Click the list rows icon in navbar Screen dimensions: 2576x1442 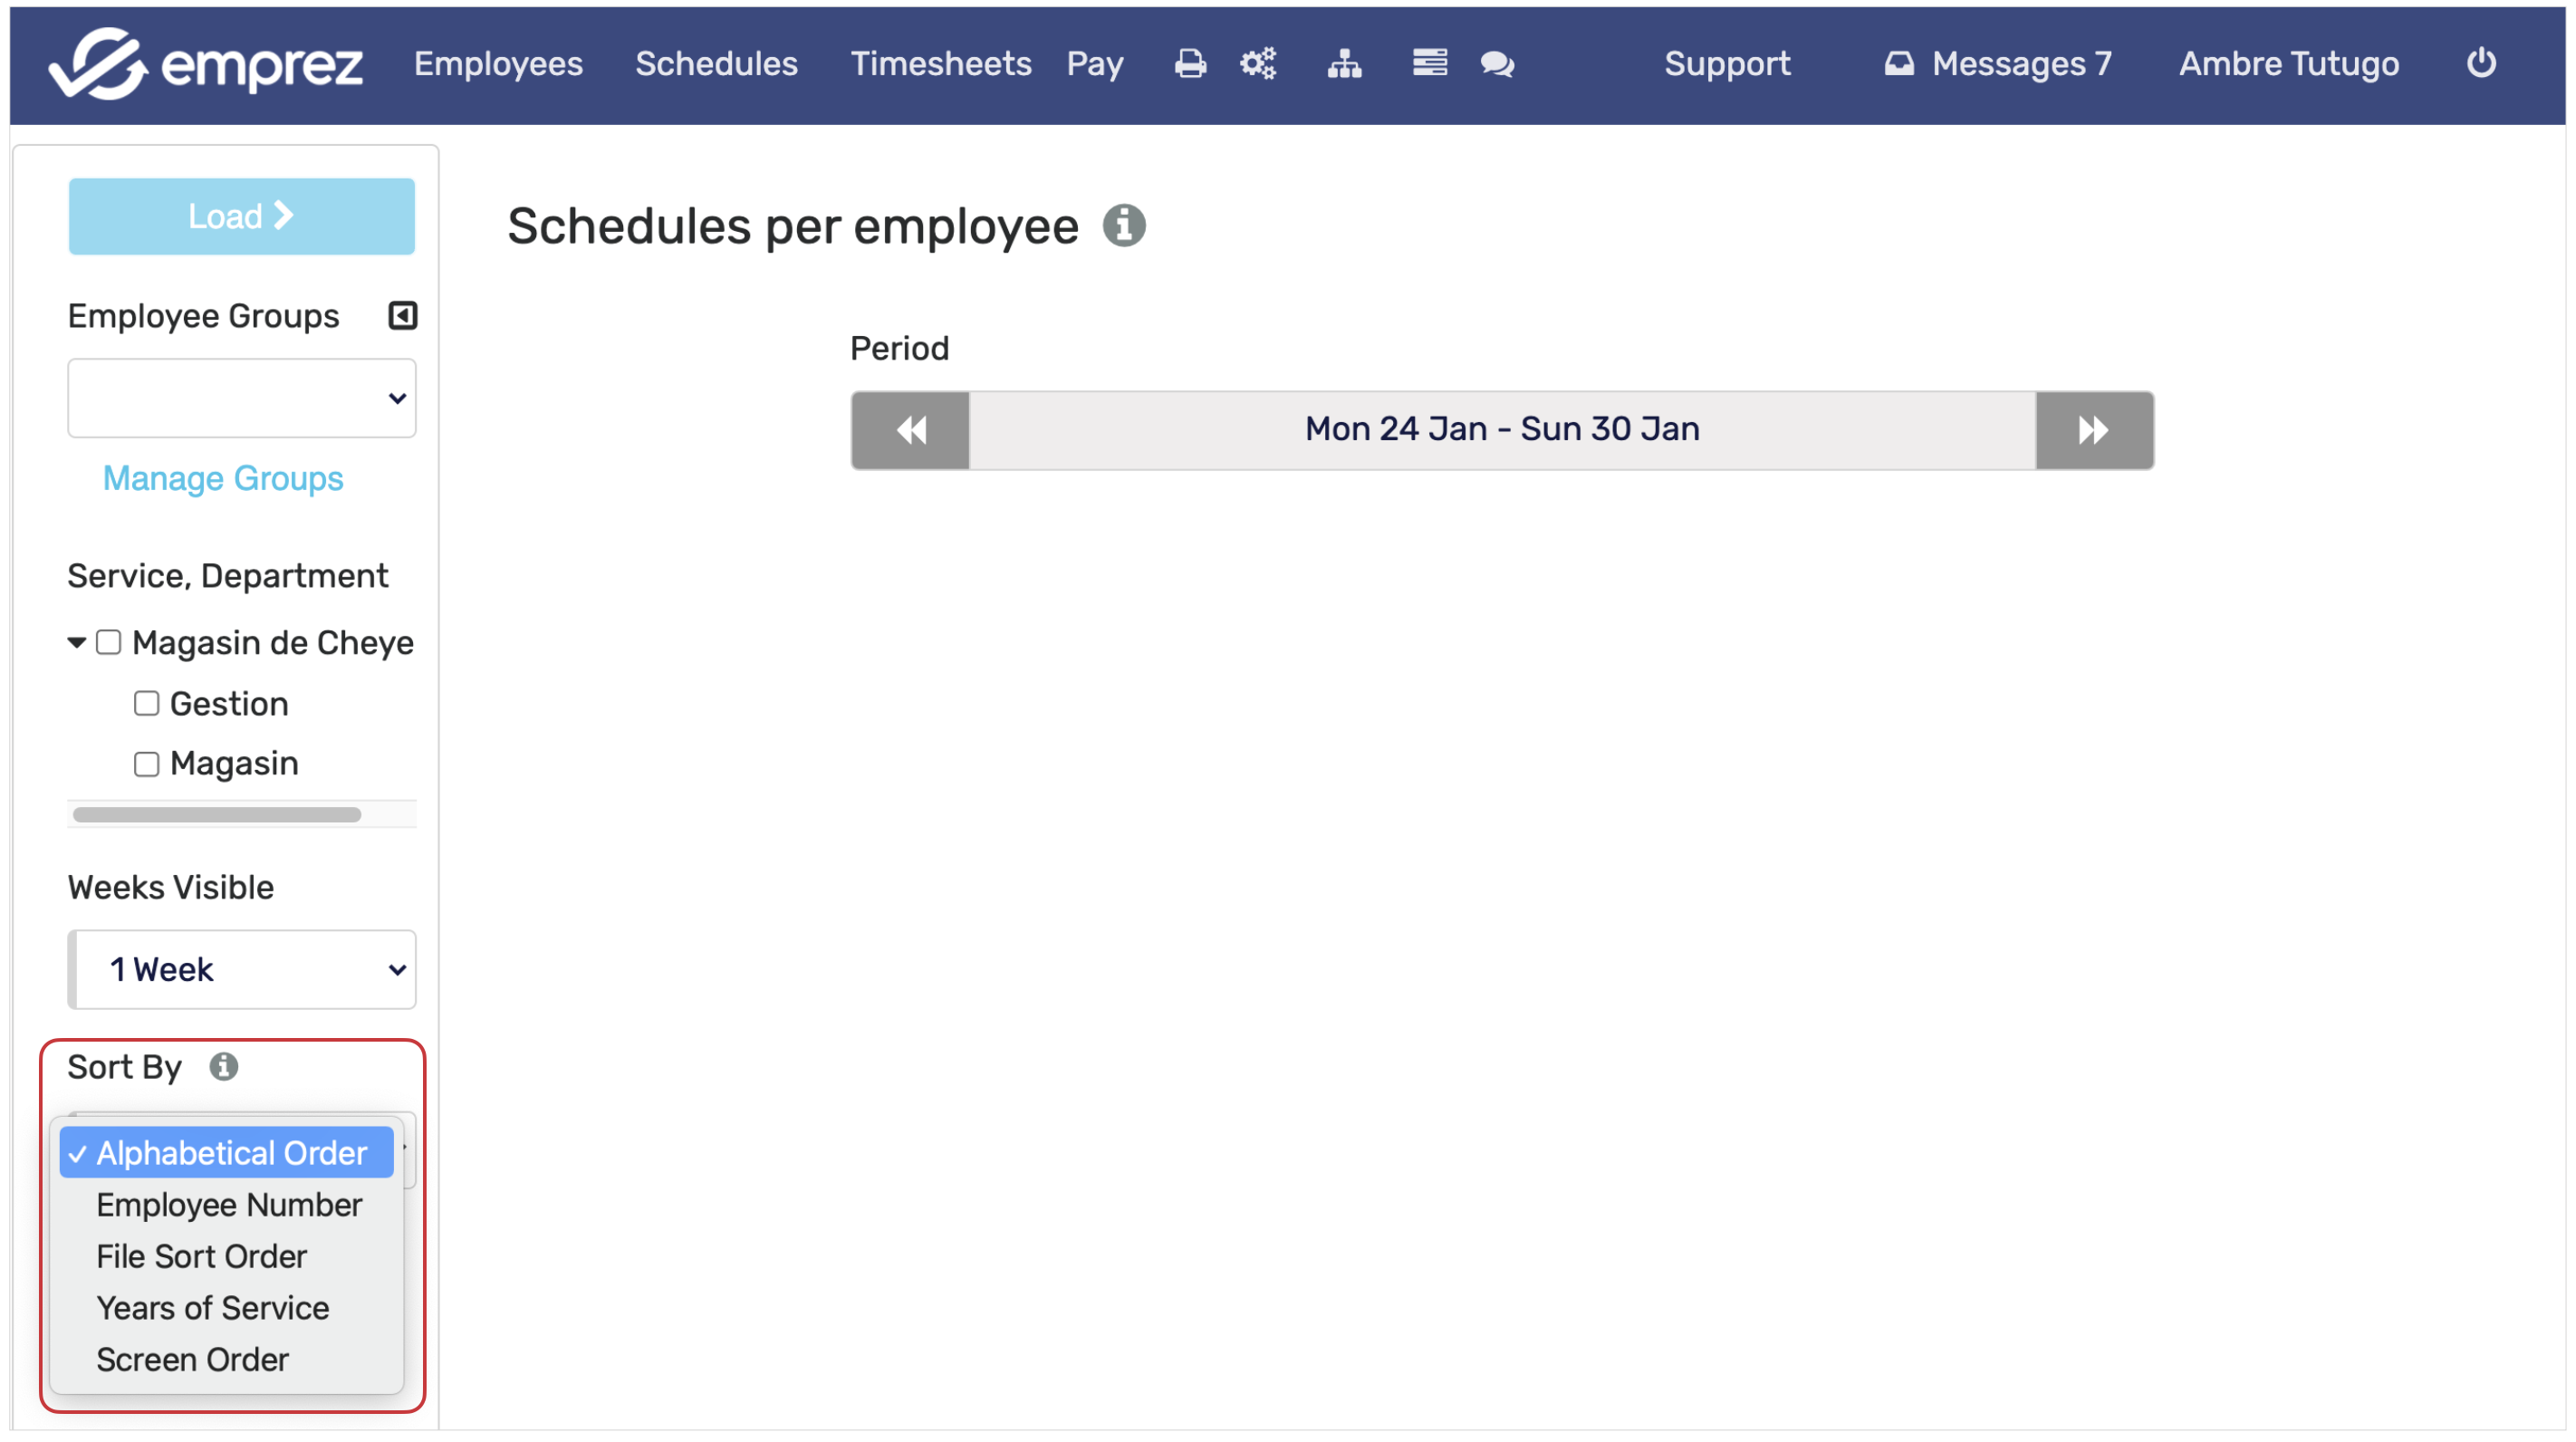click(x=1429, y=63)
